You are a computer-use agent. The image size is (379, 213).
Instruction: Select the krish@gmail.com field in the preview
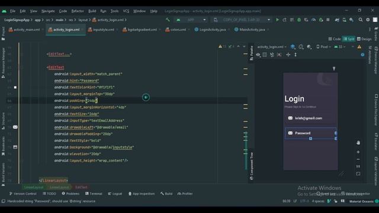[310, 118]
